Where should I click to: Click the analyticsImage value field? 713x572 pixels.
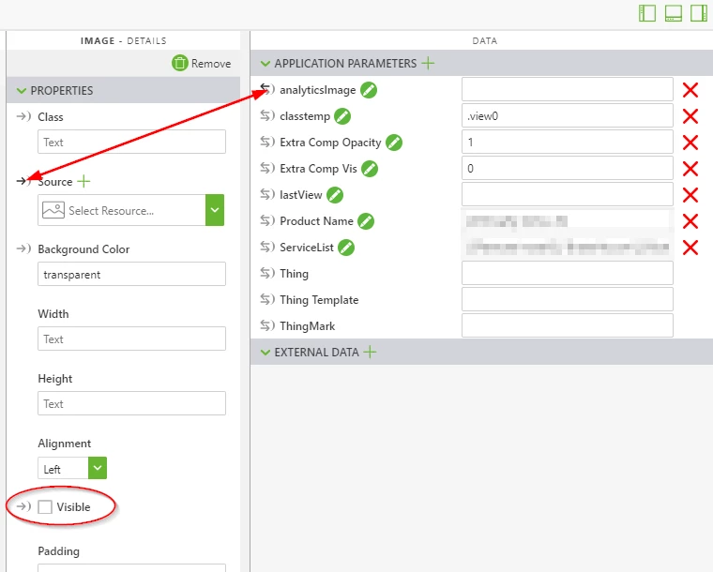click(x=568, y=89)
